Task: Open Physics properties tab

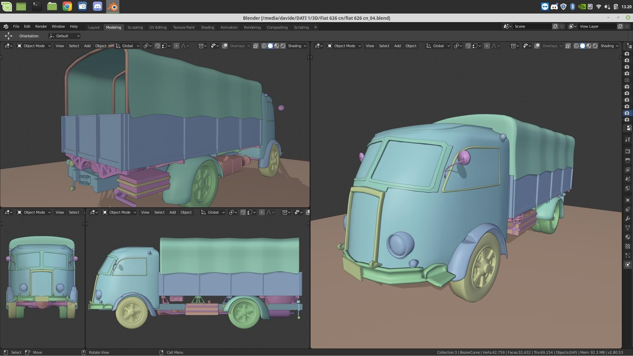Action: pyautogui.click(x=627, y=265)
